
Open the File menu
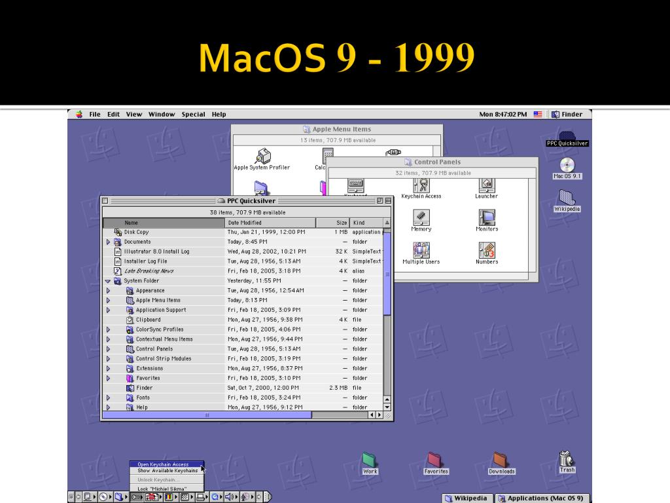point(95,114)
